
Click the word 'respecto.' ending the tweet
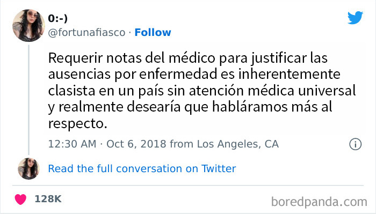coord(78,124)
